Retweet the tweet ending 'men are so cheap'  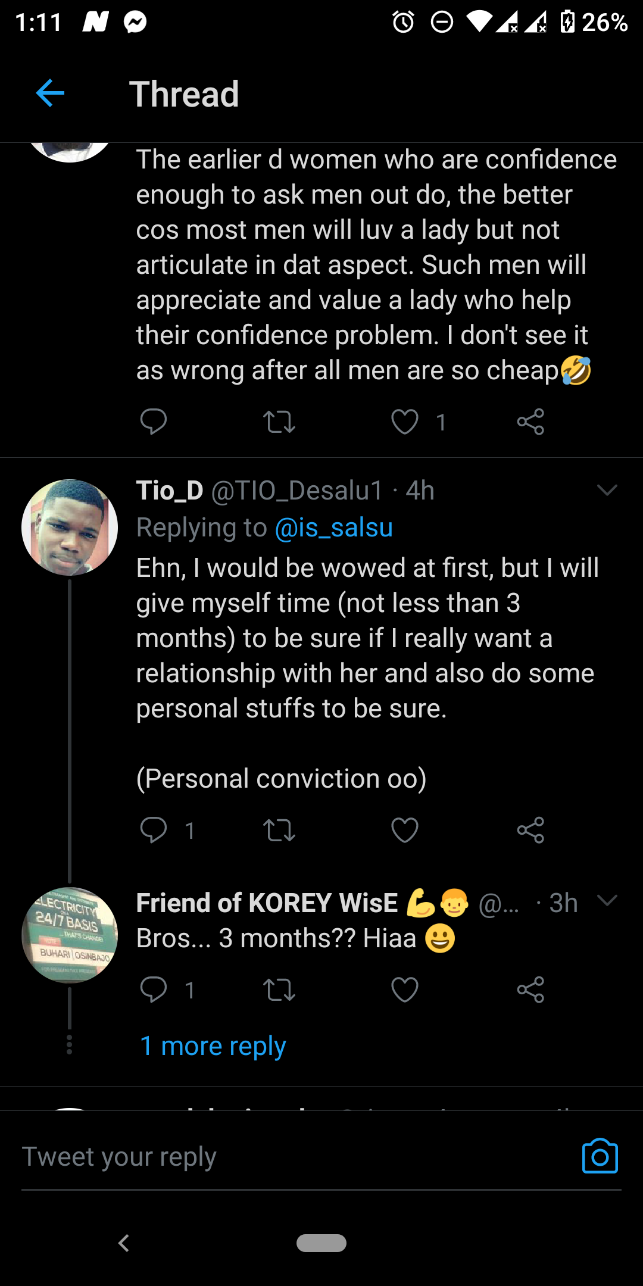[x=279, y=422]
